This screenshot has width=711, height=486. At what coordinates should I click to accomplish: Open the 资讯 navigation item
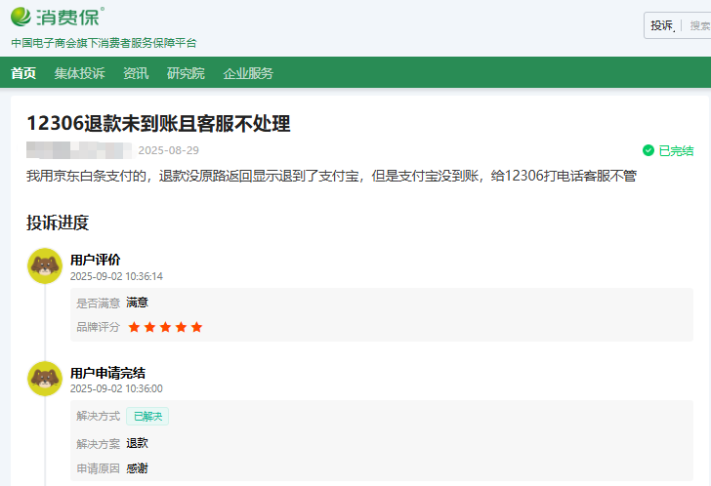136,73
